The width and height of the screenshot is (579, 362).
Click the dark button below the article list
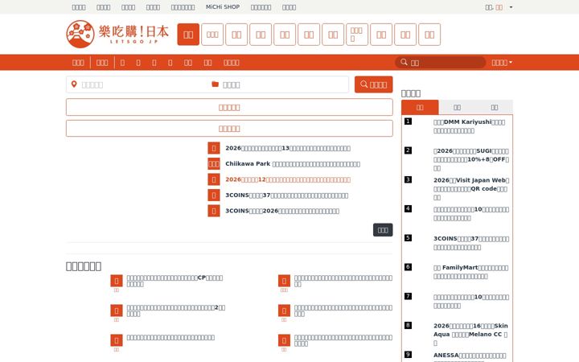coord(383,230)
